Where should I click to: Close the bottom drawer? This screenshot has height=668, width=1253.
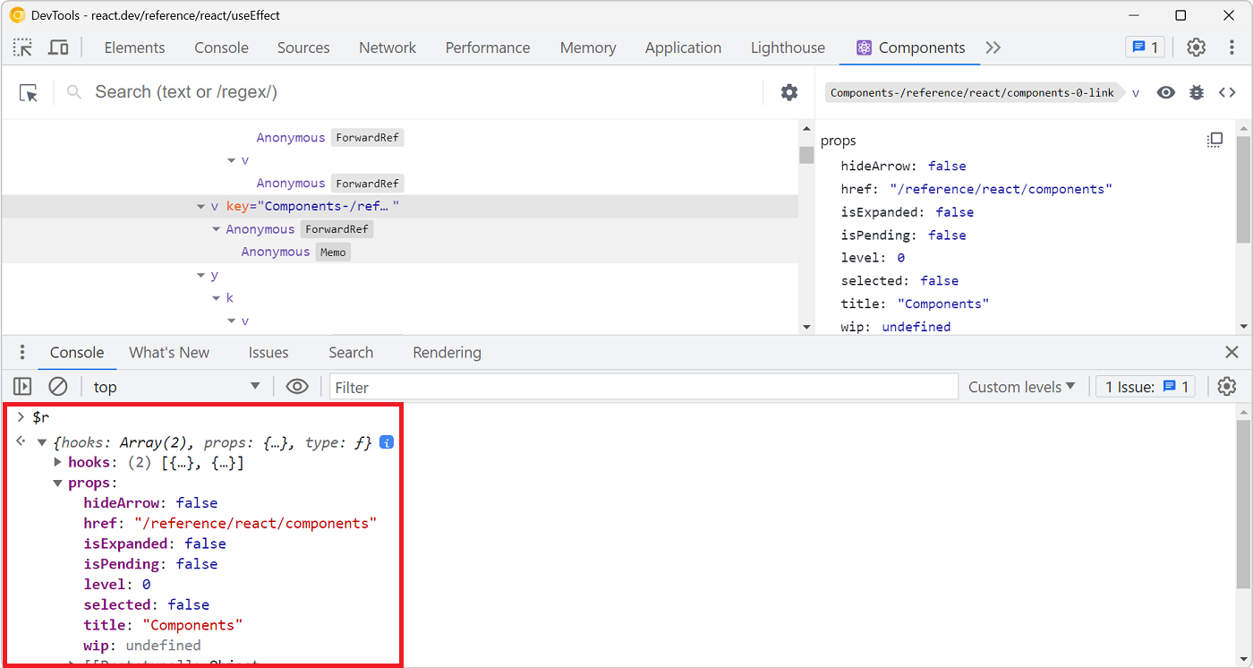click(x=1232, y=352)
